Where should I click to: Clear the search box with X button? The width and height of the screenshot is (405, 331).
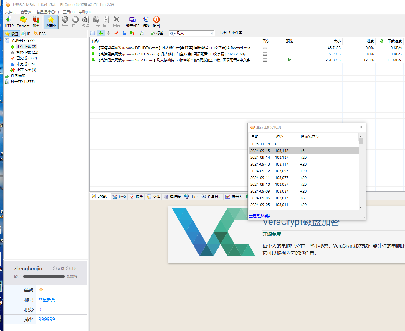point(212,34)
